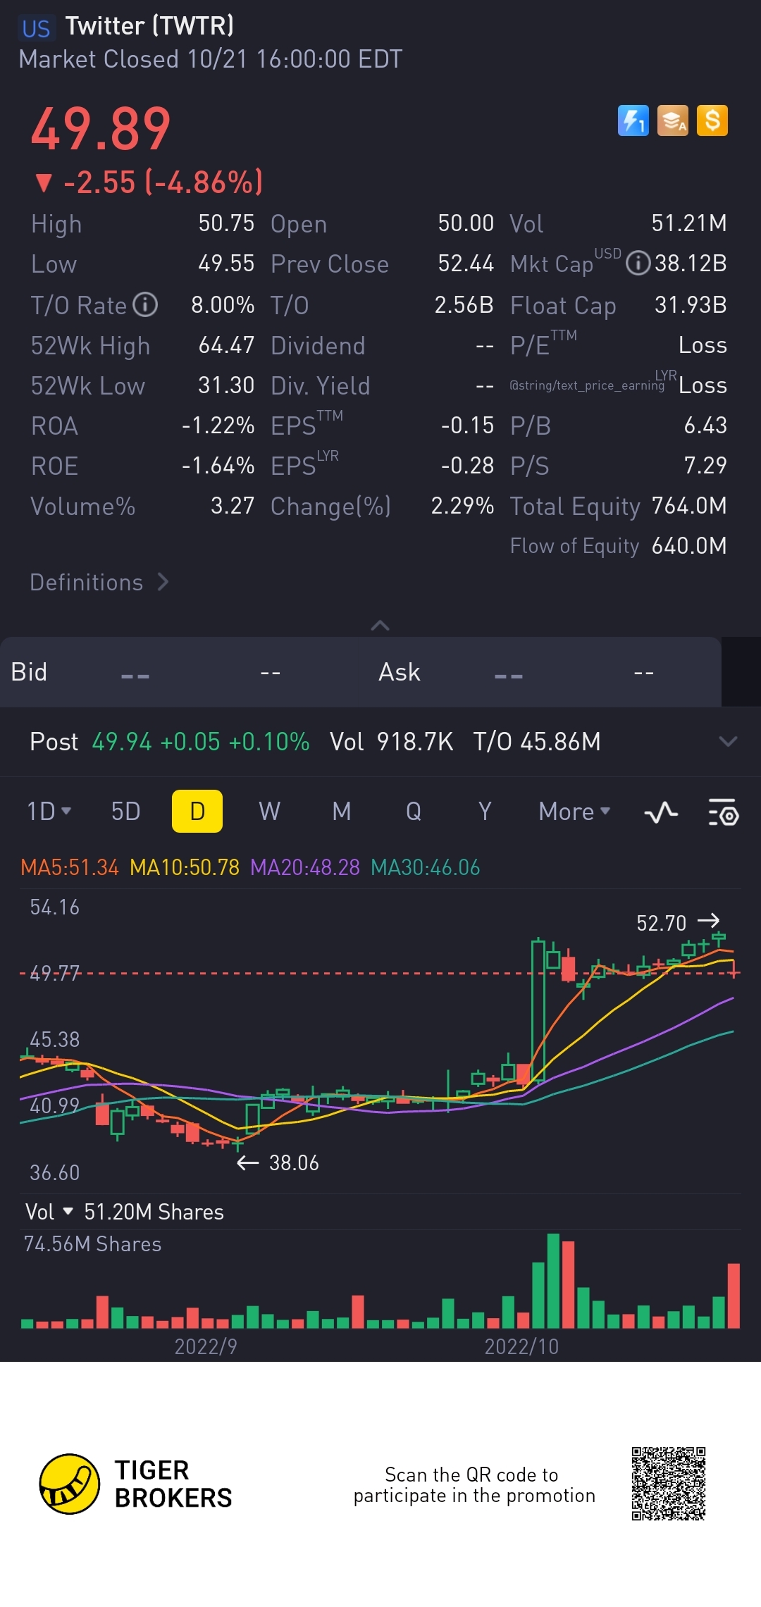Tap the Bid row label
The height and width of the screenshot is (1607, 761).
tap(29, 672)
